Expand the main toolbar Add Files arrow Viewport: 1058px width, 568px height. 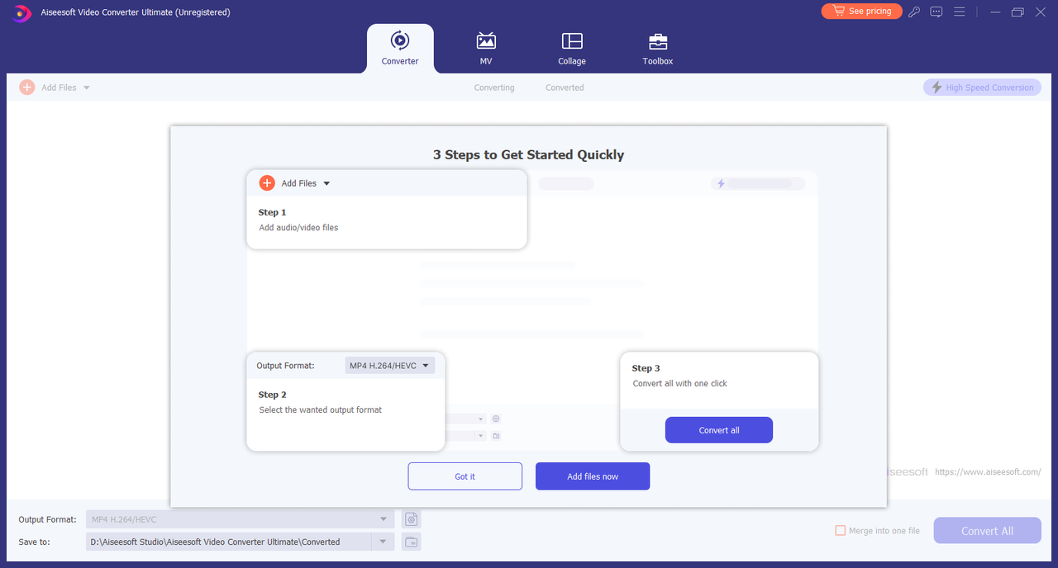click(87, 88)
